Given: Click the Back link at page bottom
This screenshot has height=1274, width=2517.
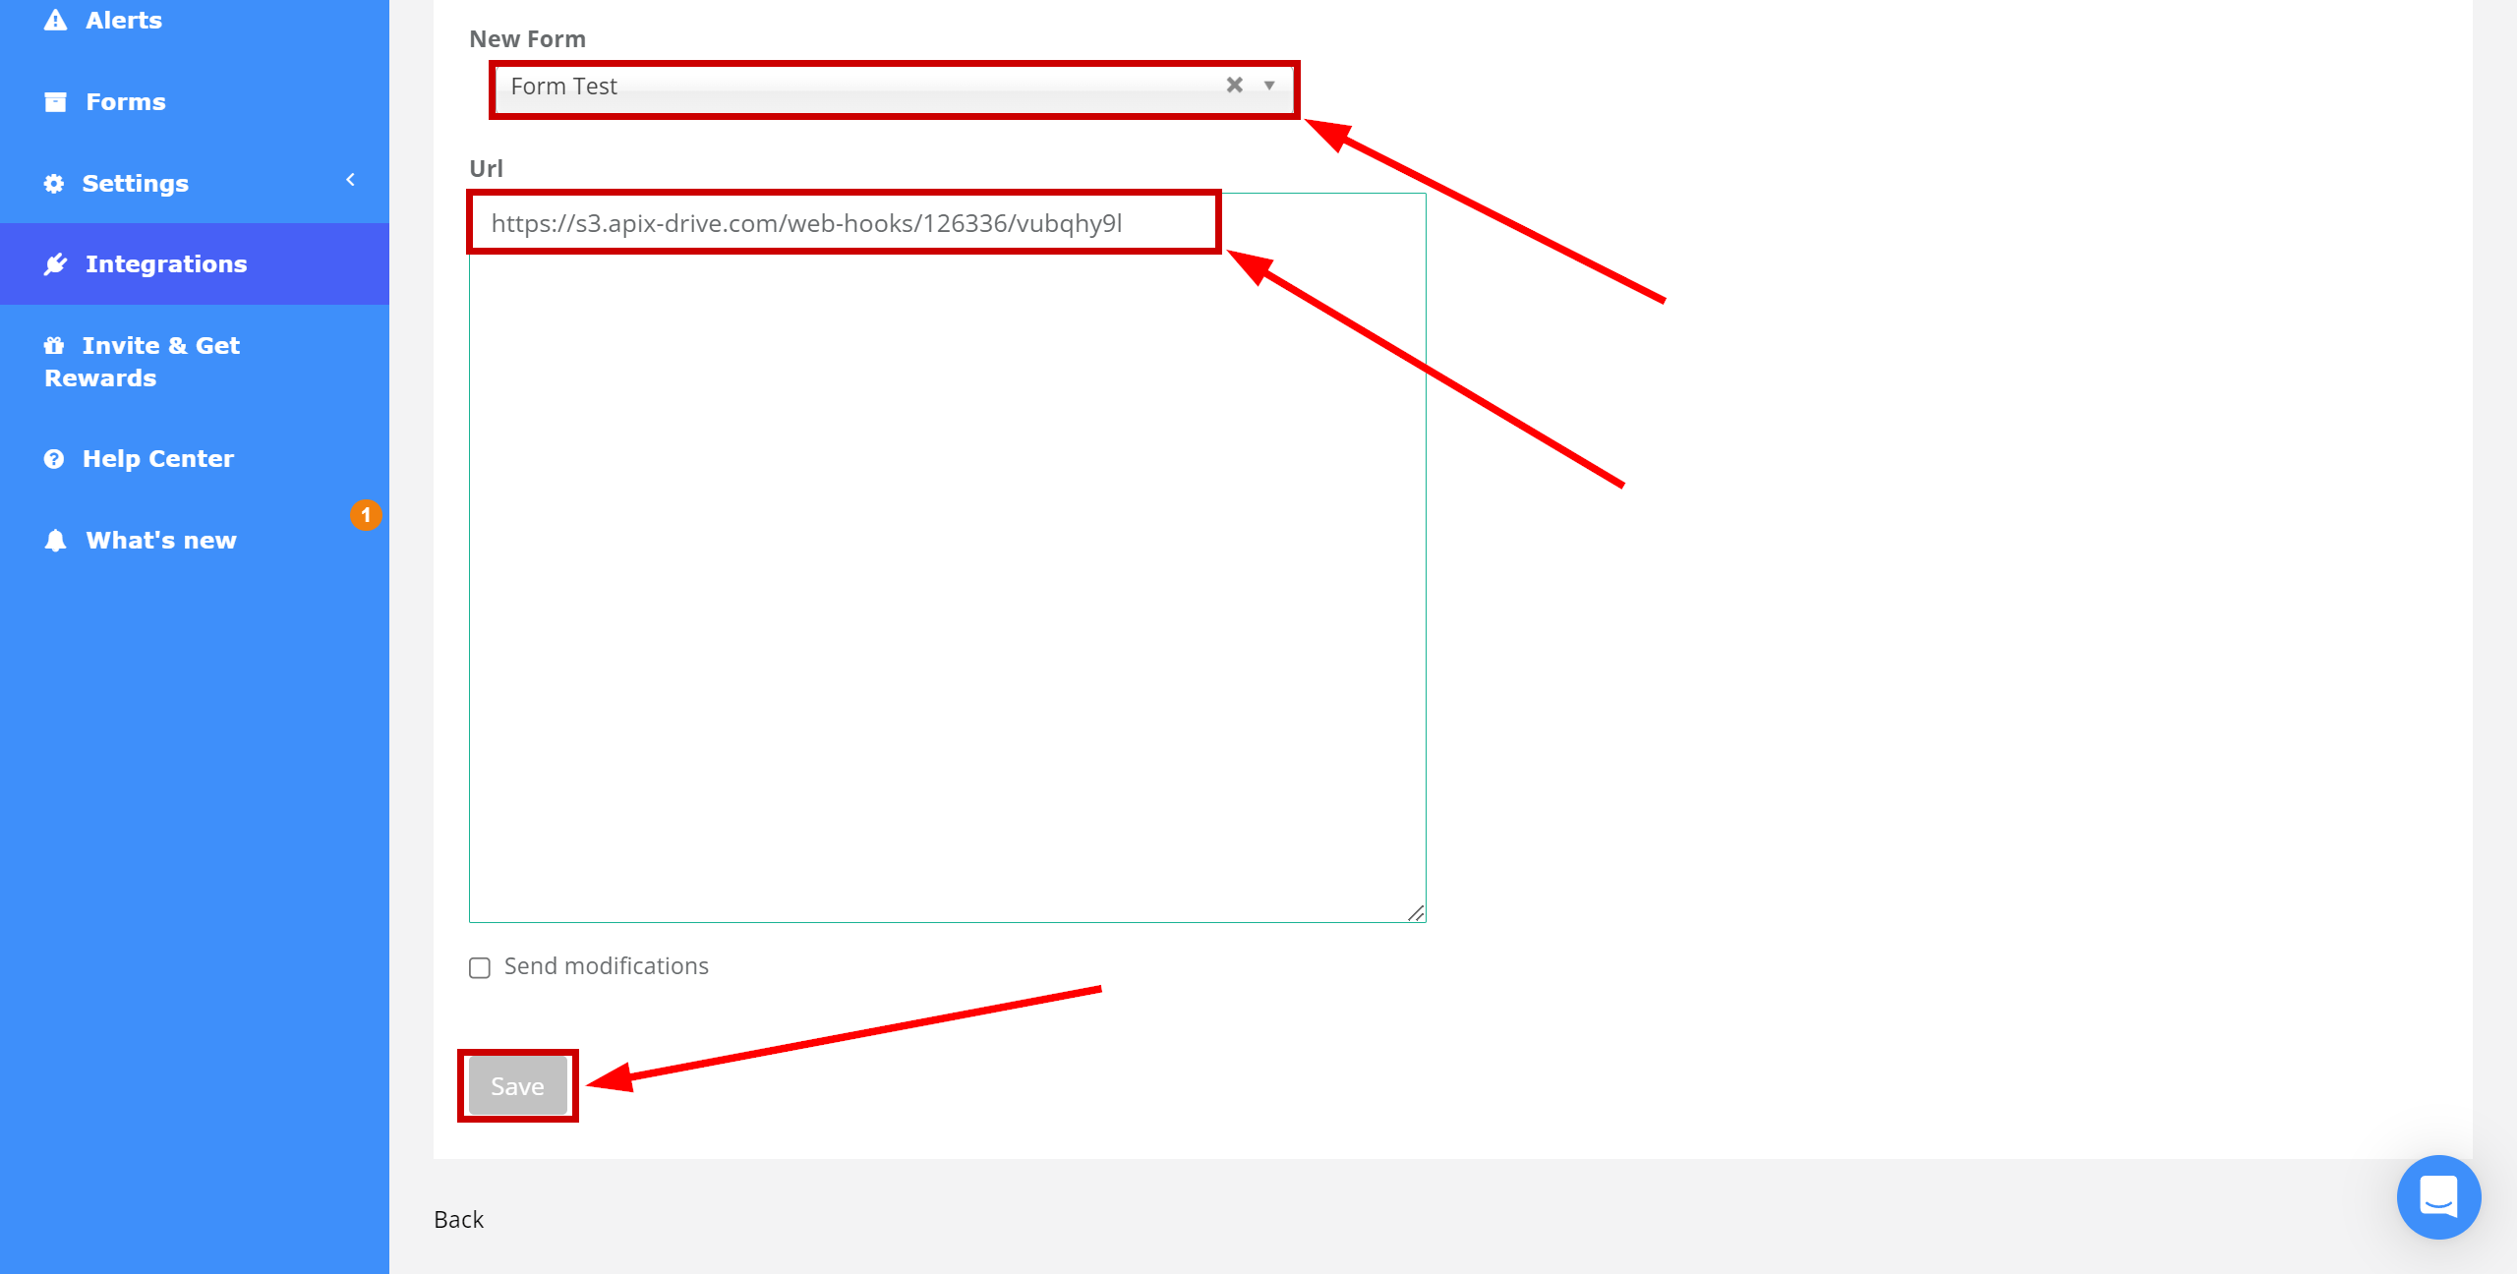Looking at the screenshot, I should pos(460,1219).
